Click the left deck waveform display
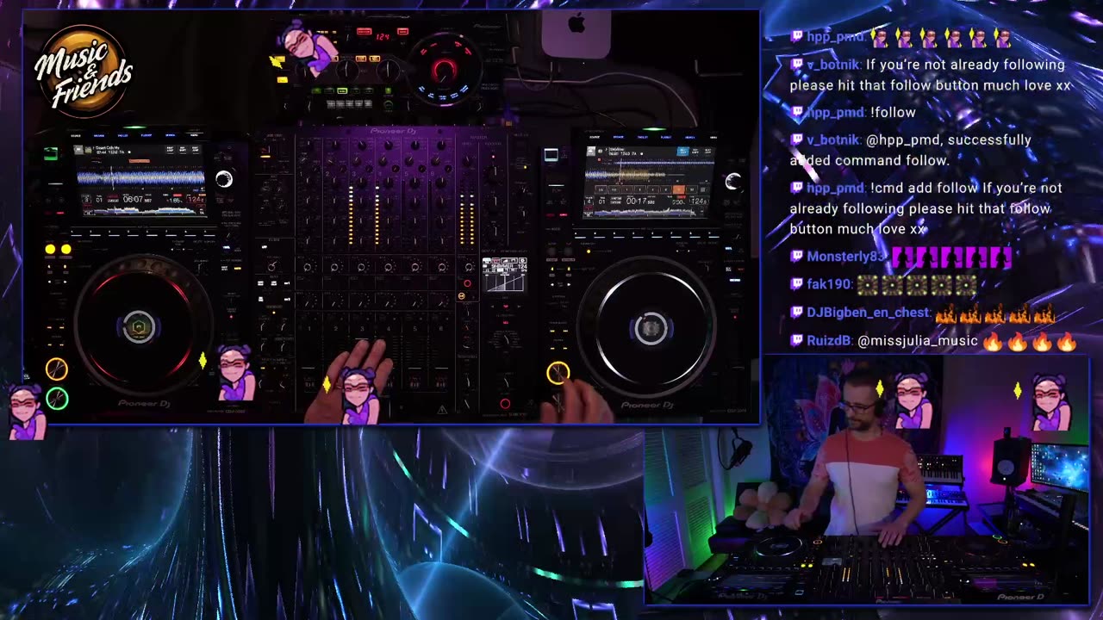The image size is (1103, 620). pyautogui.click(x=140, y=178)
